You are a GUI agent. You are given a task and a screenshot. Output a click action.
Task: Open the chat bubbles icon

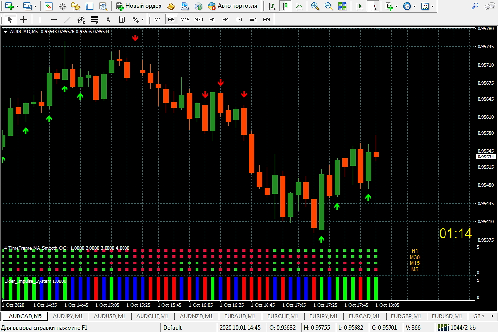pyautogui.click(x=489, y=6)
